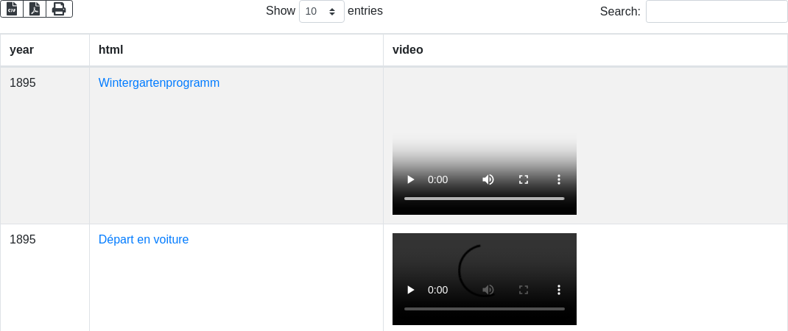
Task: Open the Départ en voiture link
Action: pos(144,240)
